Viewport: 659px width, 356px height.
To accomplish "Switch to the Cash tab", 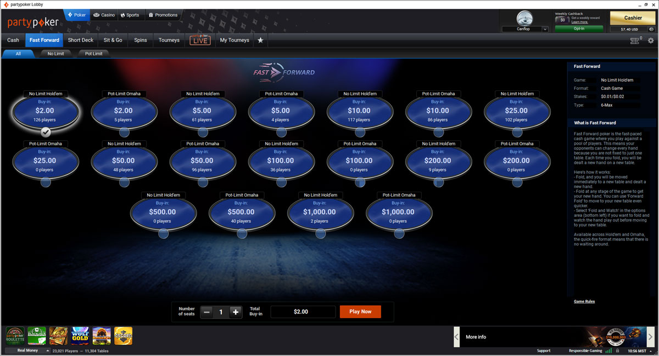I will pos(13,40).
